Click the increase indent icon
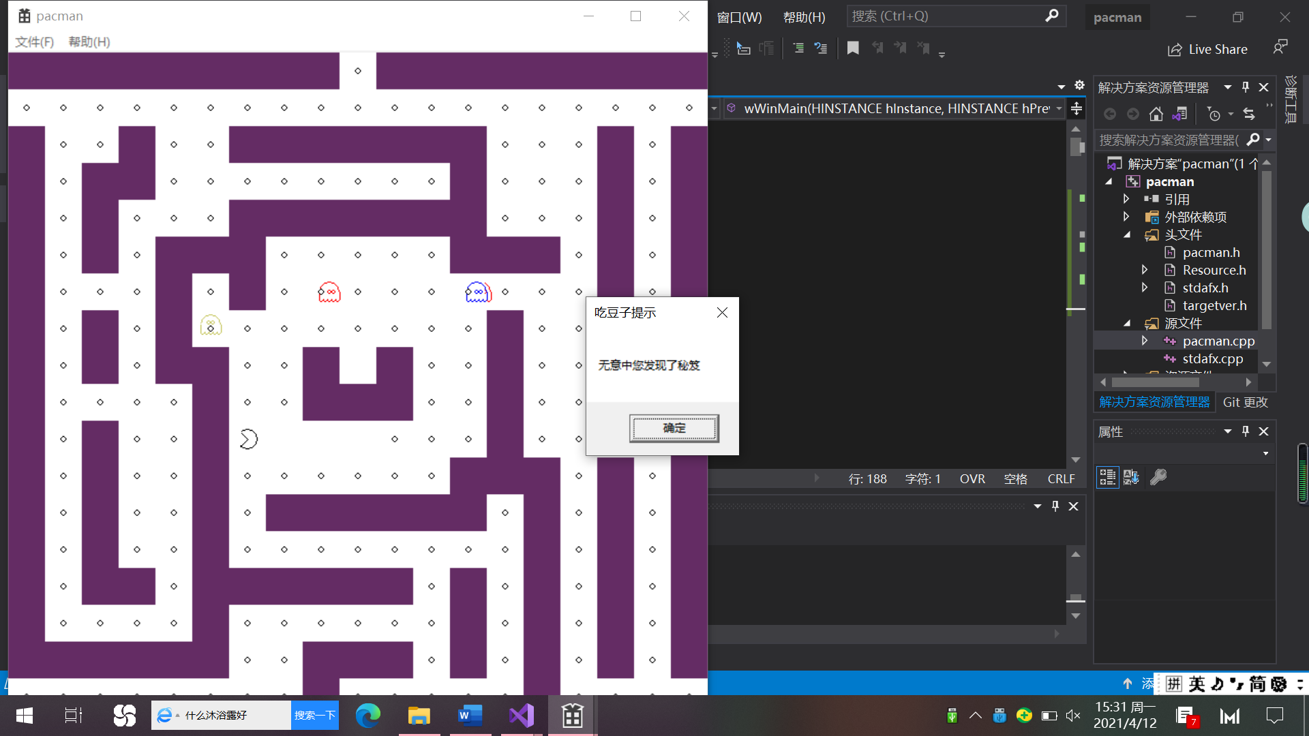 coord(798,48)
